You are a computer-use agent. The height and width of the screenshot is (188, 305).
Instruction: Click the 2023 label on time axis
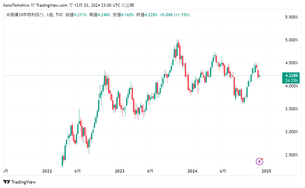coord(120,171)
